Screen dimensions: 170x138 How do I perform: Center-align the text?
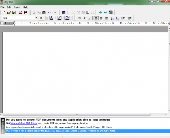tap(101, 18)
